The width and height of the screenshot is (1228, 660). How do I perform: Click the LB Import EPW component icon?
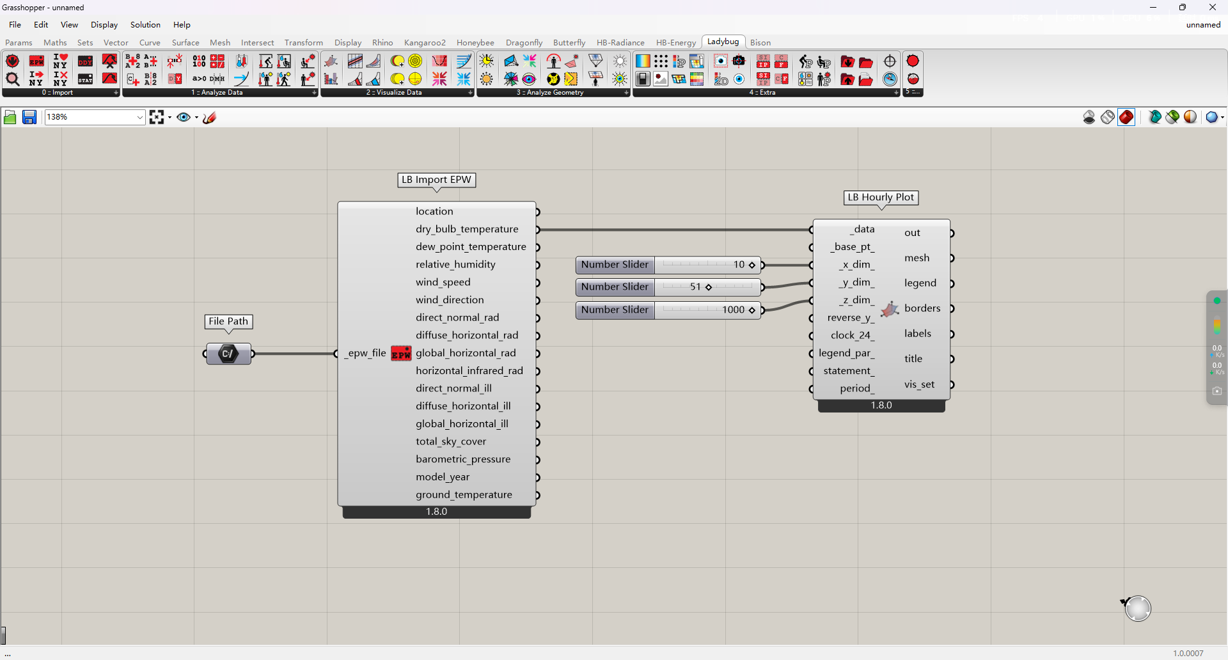[x=401, y=353]
